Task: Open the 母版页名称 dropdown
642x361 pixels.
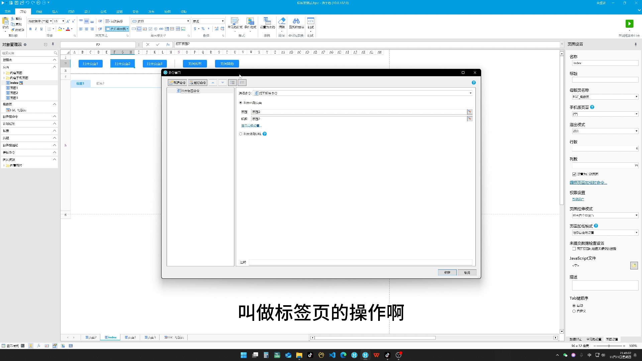Action: click(636, 97)
